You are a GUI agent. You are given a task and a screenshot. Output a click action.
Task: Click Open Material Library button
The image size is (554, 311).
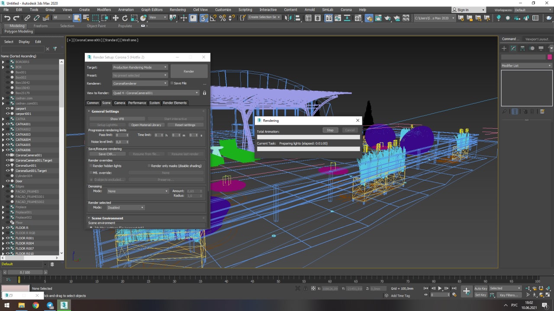146,125
